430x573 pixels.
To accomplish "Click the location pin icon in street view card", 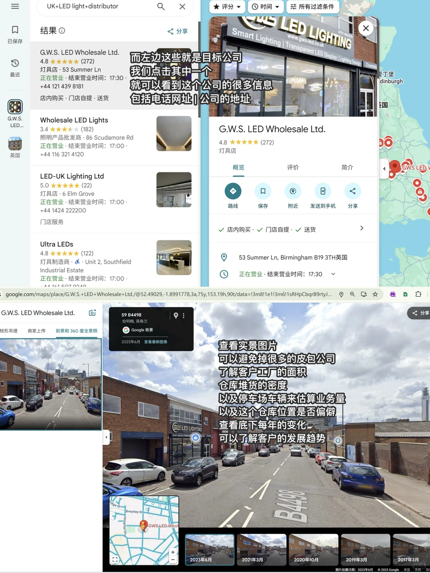I will (x=176, y=316).
